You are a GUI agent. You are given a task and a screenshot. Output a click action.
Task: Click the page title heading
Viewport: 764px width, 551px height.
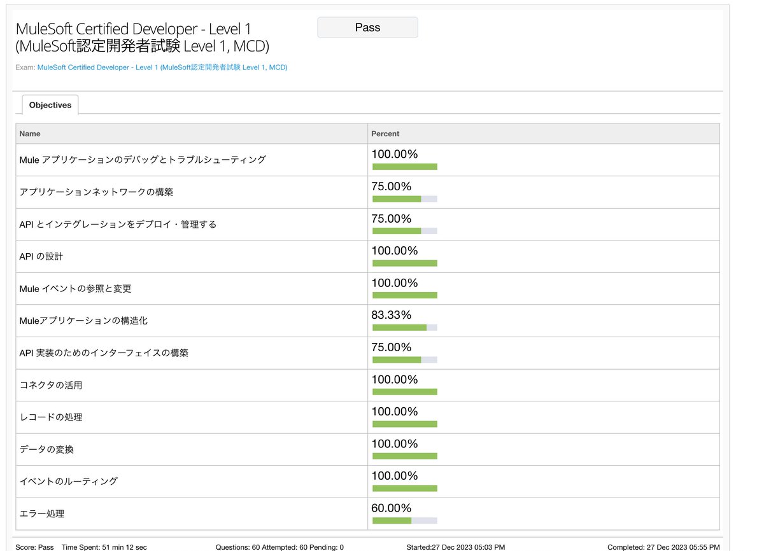(143, 38)
